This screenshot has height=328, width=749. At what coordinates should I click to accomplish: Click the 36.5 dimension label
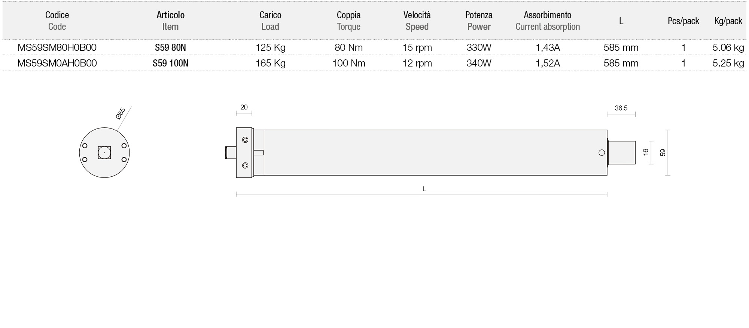coord(621,108)
